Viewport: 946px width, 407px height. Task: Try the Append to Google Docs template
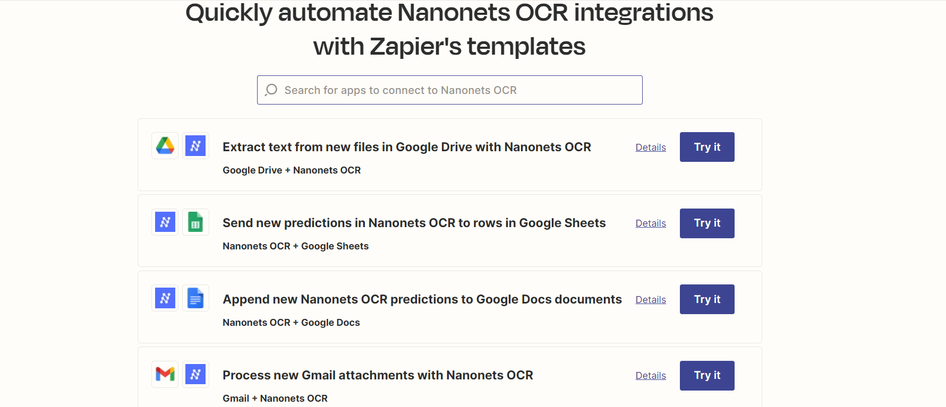click(x=707, y=299)
